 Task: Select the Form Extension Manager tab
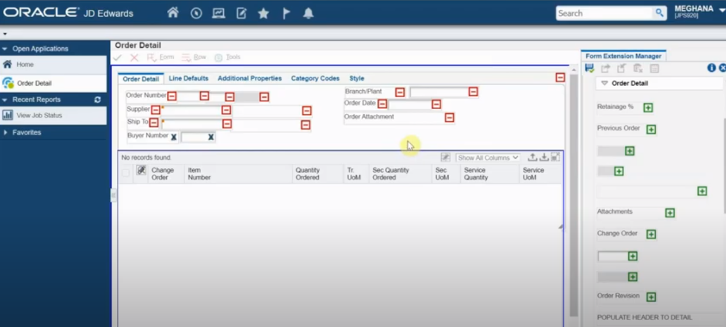[x=624, y=56]
